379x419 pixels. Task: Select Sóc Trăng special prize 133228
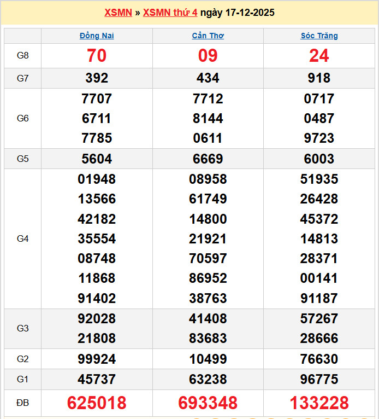[x=319, y=403]
